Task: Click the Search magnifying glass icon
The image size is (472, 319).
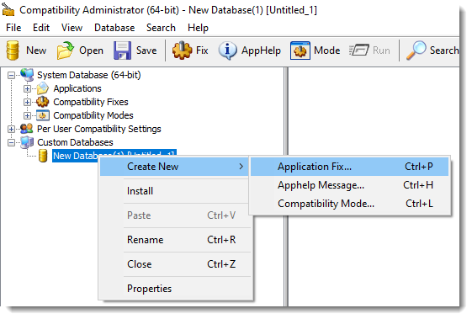Action: pos(416,51)
